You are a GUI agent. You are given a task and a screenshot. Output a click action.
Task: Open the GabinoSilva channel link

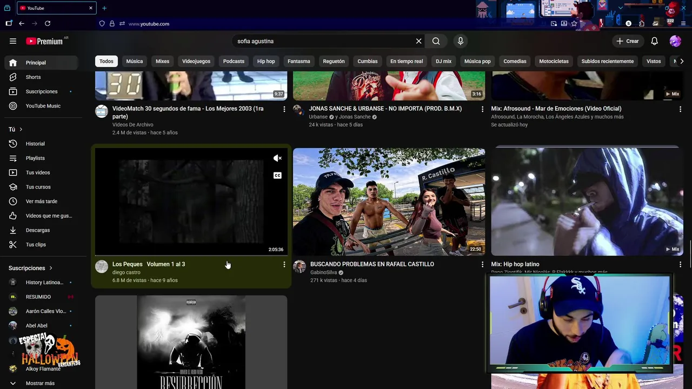point(323,273)
